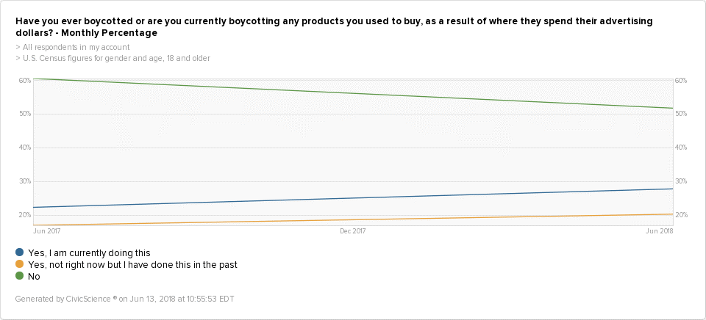Viewport: 706px width, 320px height.
Task: Click the orange "done this in the past" line
Action: pos(353,219)
